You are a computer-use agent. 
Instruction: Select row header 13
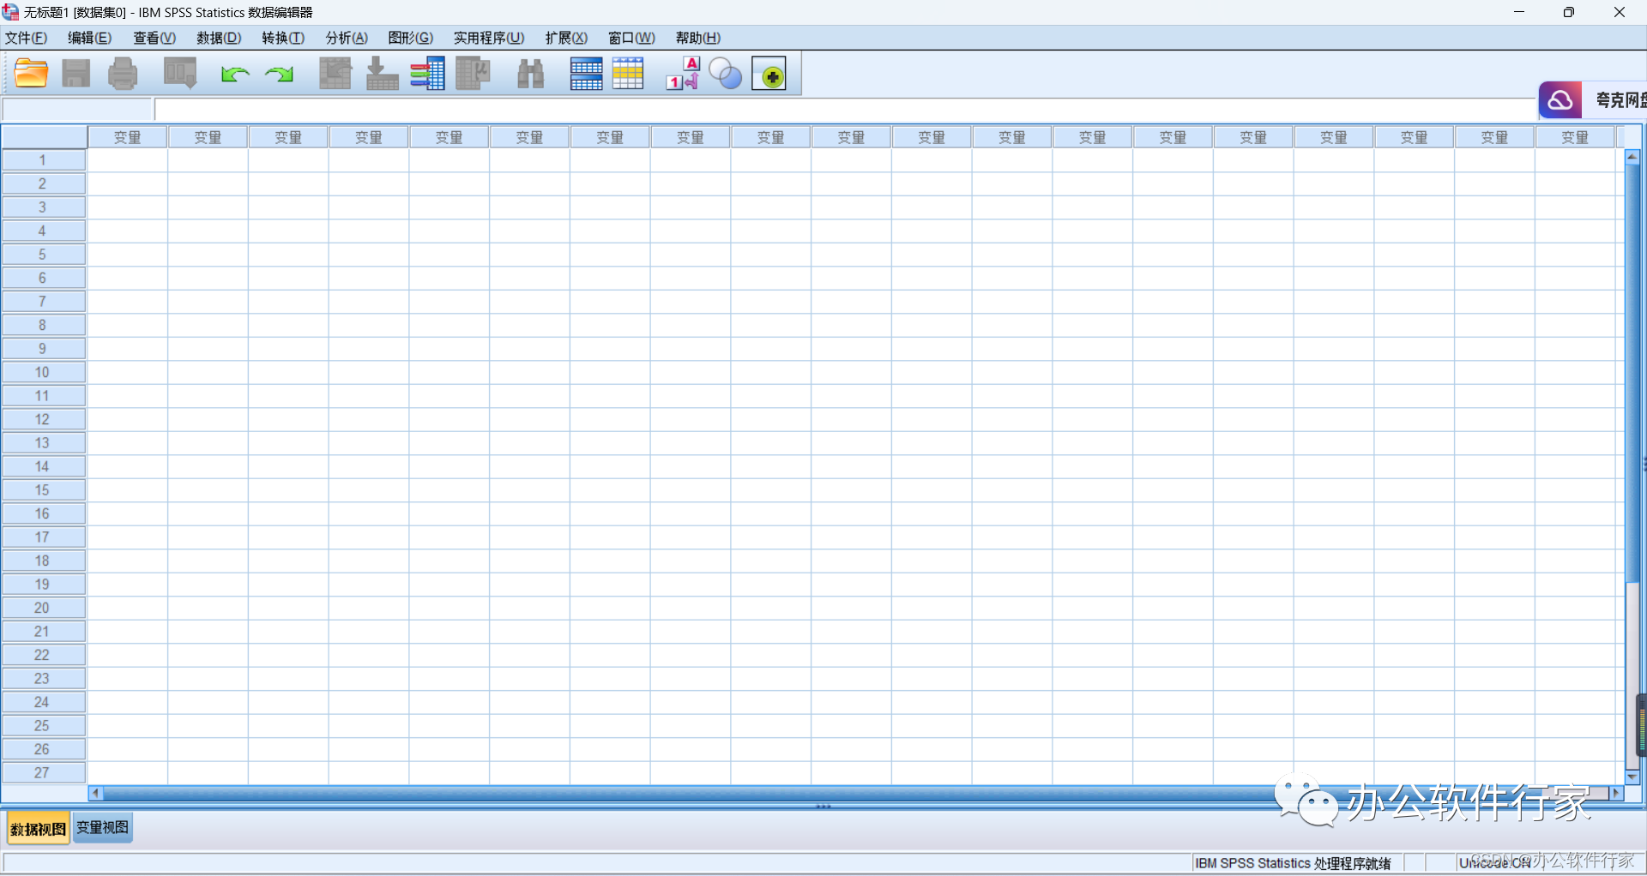click(43, 443)
